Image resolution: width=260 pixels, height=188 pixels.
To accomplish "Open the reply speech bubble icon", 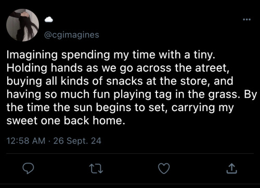I will pyautogui.click(x=28, y=169).
